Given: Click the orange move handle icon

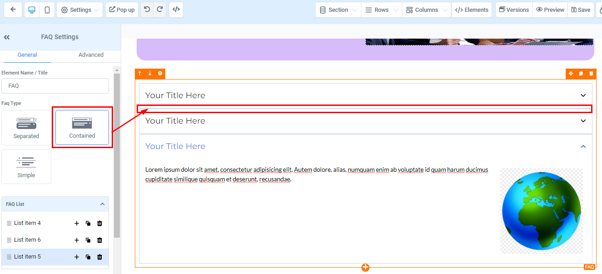Looking at the screenshot, I should click(x=571, y=74).
